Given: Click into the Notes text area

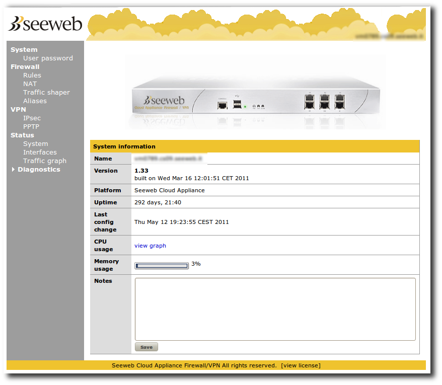Looking at the screenshot, I should pos(275,309).
